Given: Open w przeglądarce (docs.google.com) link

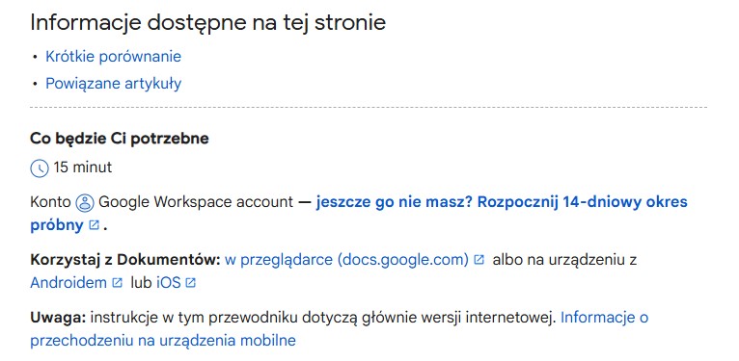Looking at the screenshot, I should (346, 260).
